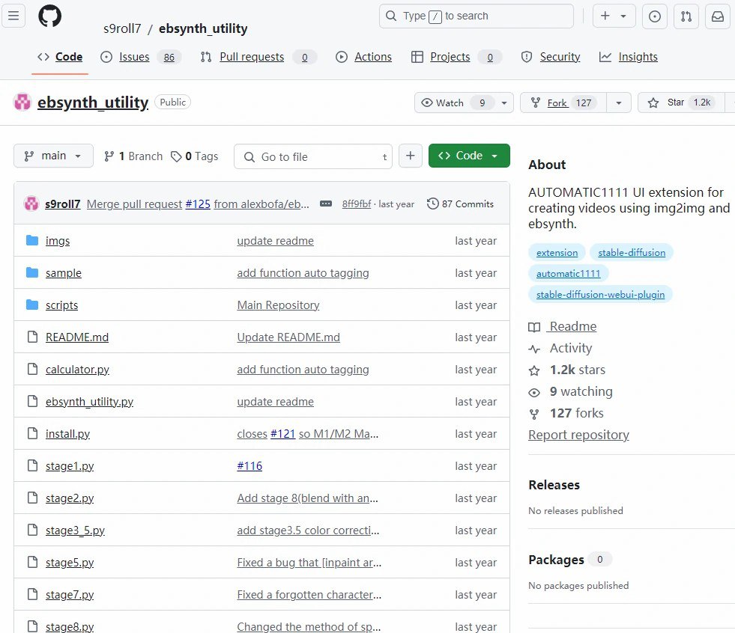This screenshot has height=633, width=735.
Task: Open the Insights tab
Action: [x=628, y=57]
